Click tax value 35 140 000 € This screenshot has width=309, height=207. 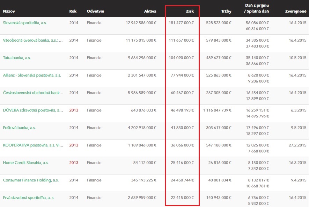point(257,58)
